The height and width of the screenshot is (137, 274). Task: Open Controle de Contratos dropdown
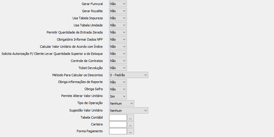pyautogui.click(x=118, y=61)
